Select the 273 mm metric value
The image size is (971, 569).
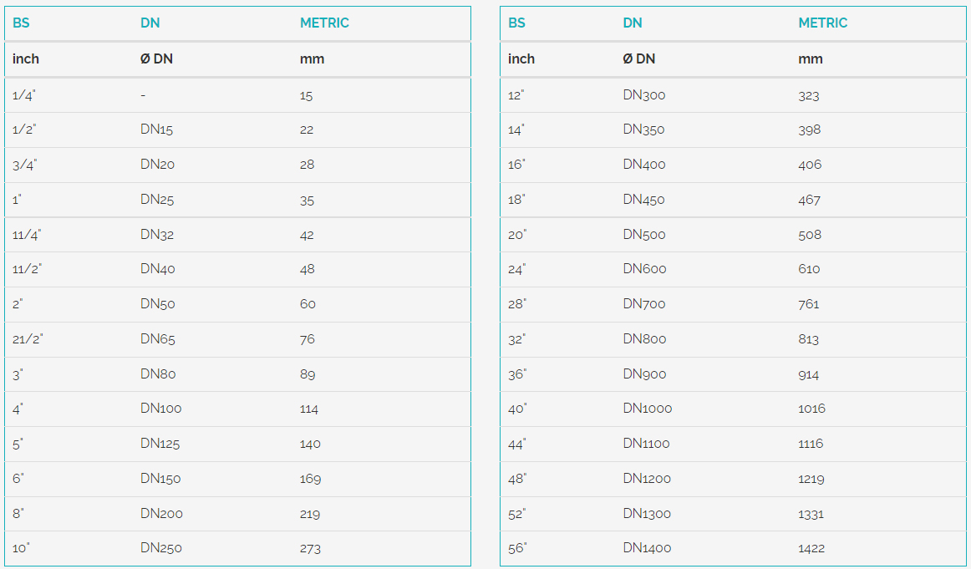point(310,548)
